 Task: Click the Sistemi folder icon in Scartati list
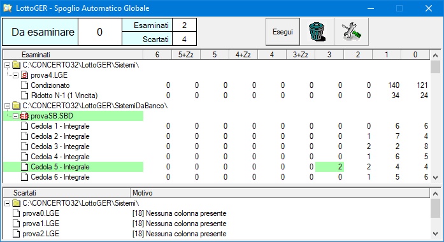tap(17, 203)
